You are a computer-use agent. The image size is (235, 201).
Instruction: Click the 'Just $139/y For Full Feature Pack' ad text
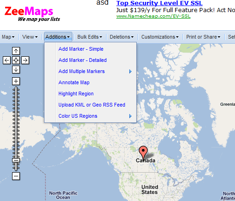tap(176, 10)
